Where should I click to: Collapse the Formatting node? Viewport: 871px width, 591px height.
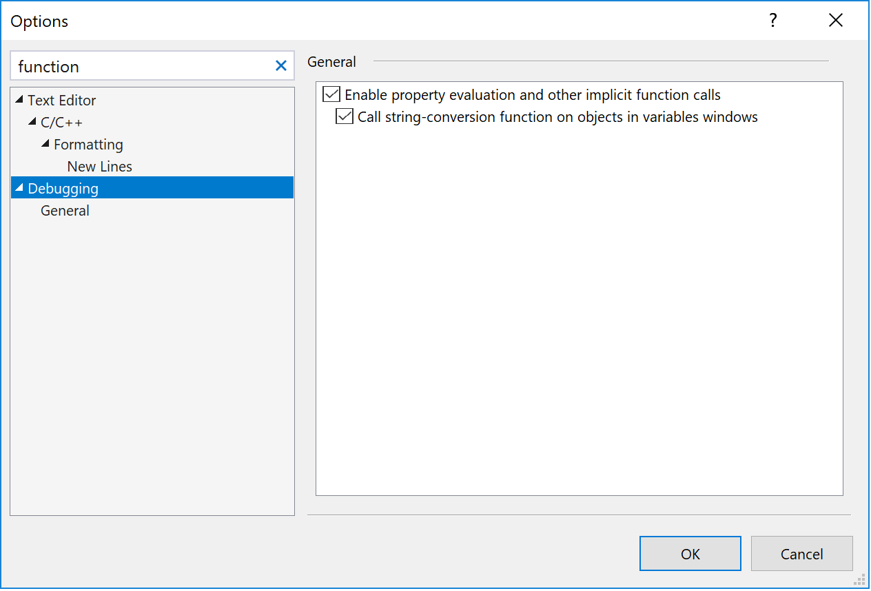click(x=45, y=144)
